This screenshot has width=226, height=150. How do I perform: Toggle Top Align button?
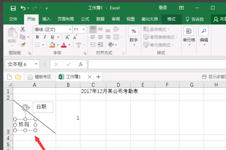coord(93,29)
